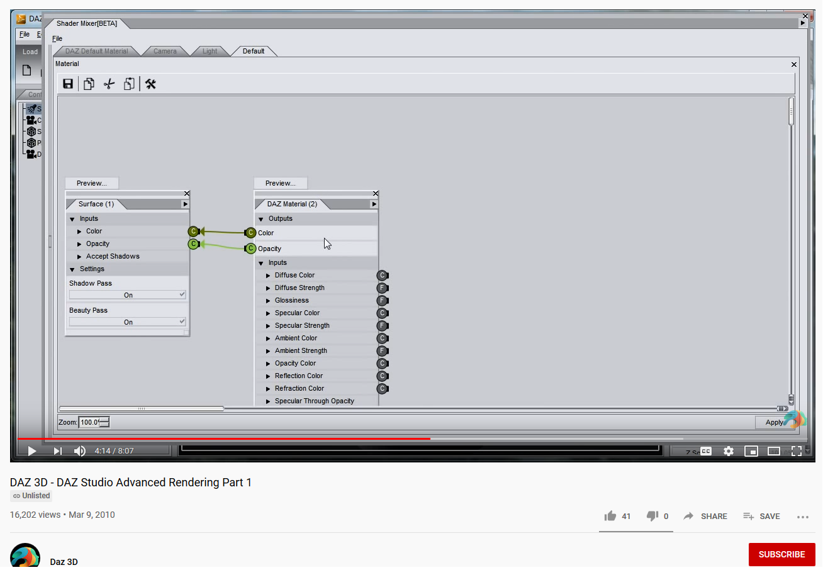Collapse the Surface node's Inputs section
The height and width of the screenshot is (570, 823).
[72, 219]
